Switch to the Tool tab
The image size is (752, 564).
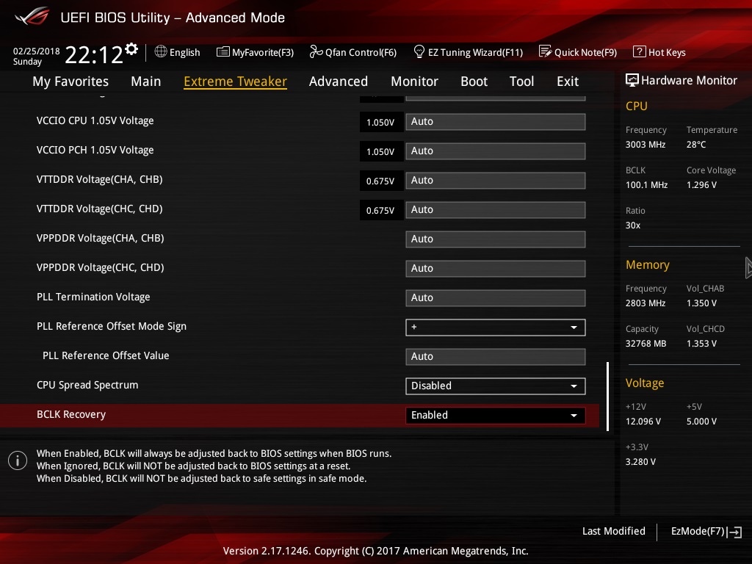coord(521,82)
